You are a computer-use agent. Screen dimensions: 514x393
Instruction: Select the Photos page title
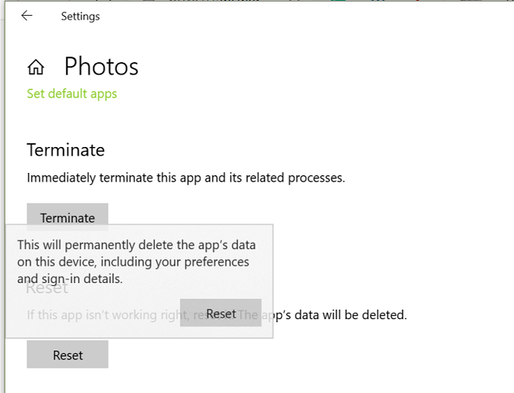tap(101, 66)
